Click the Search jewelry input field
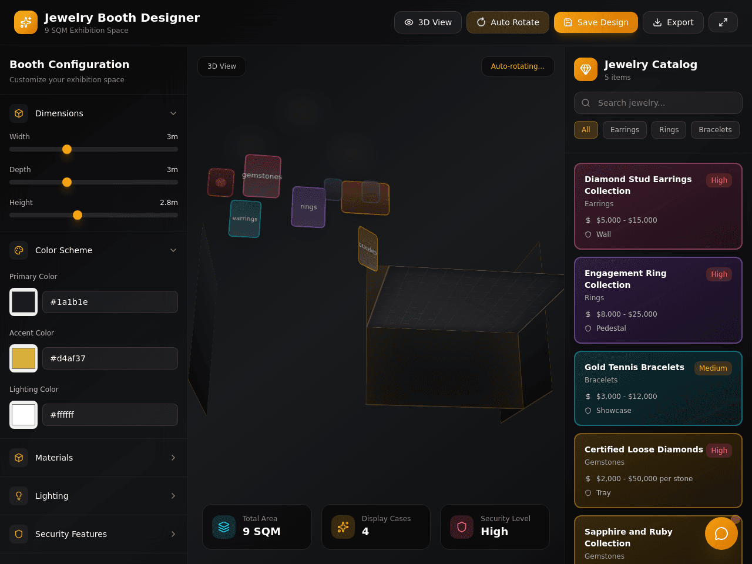 coord(658,103)
